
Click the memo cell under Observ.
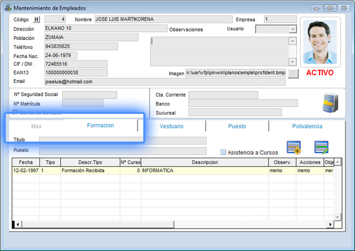pos(282,171)
